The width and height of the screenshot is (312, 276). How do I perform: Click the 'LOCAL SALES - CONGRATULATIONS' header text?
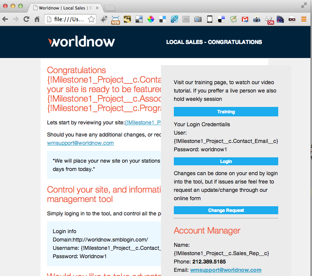(214, 42)
